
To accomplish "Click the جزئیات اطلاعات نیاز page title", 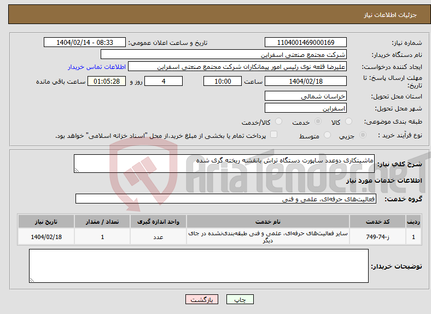I will [x=391, y=15].
